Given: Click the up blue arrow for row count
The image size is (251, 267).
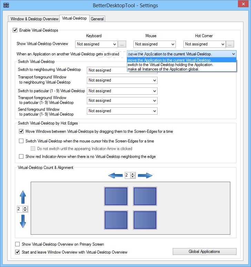Looking at the screenshot, I should point(23,197).
